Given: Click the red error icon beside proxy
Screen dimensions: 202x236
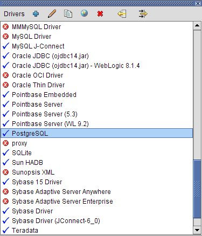Looking at the screenshot, I should click(x=6, y=143).
